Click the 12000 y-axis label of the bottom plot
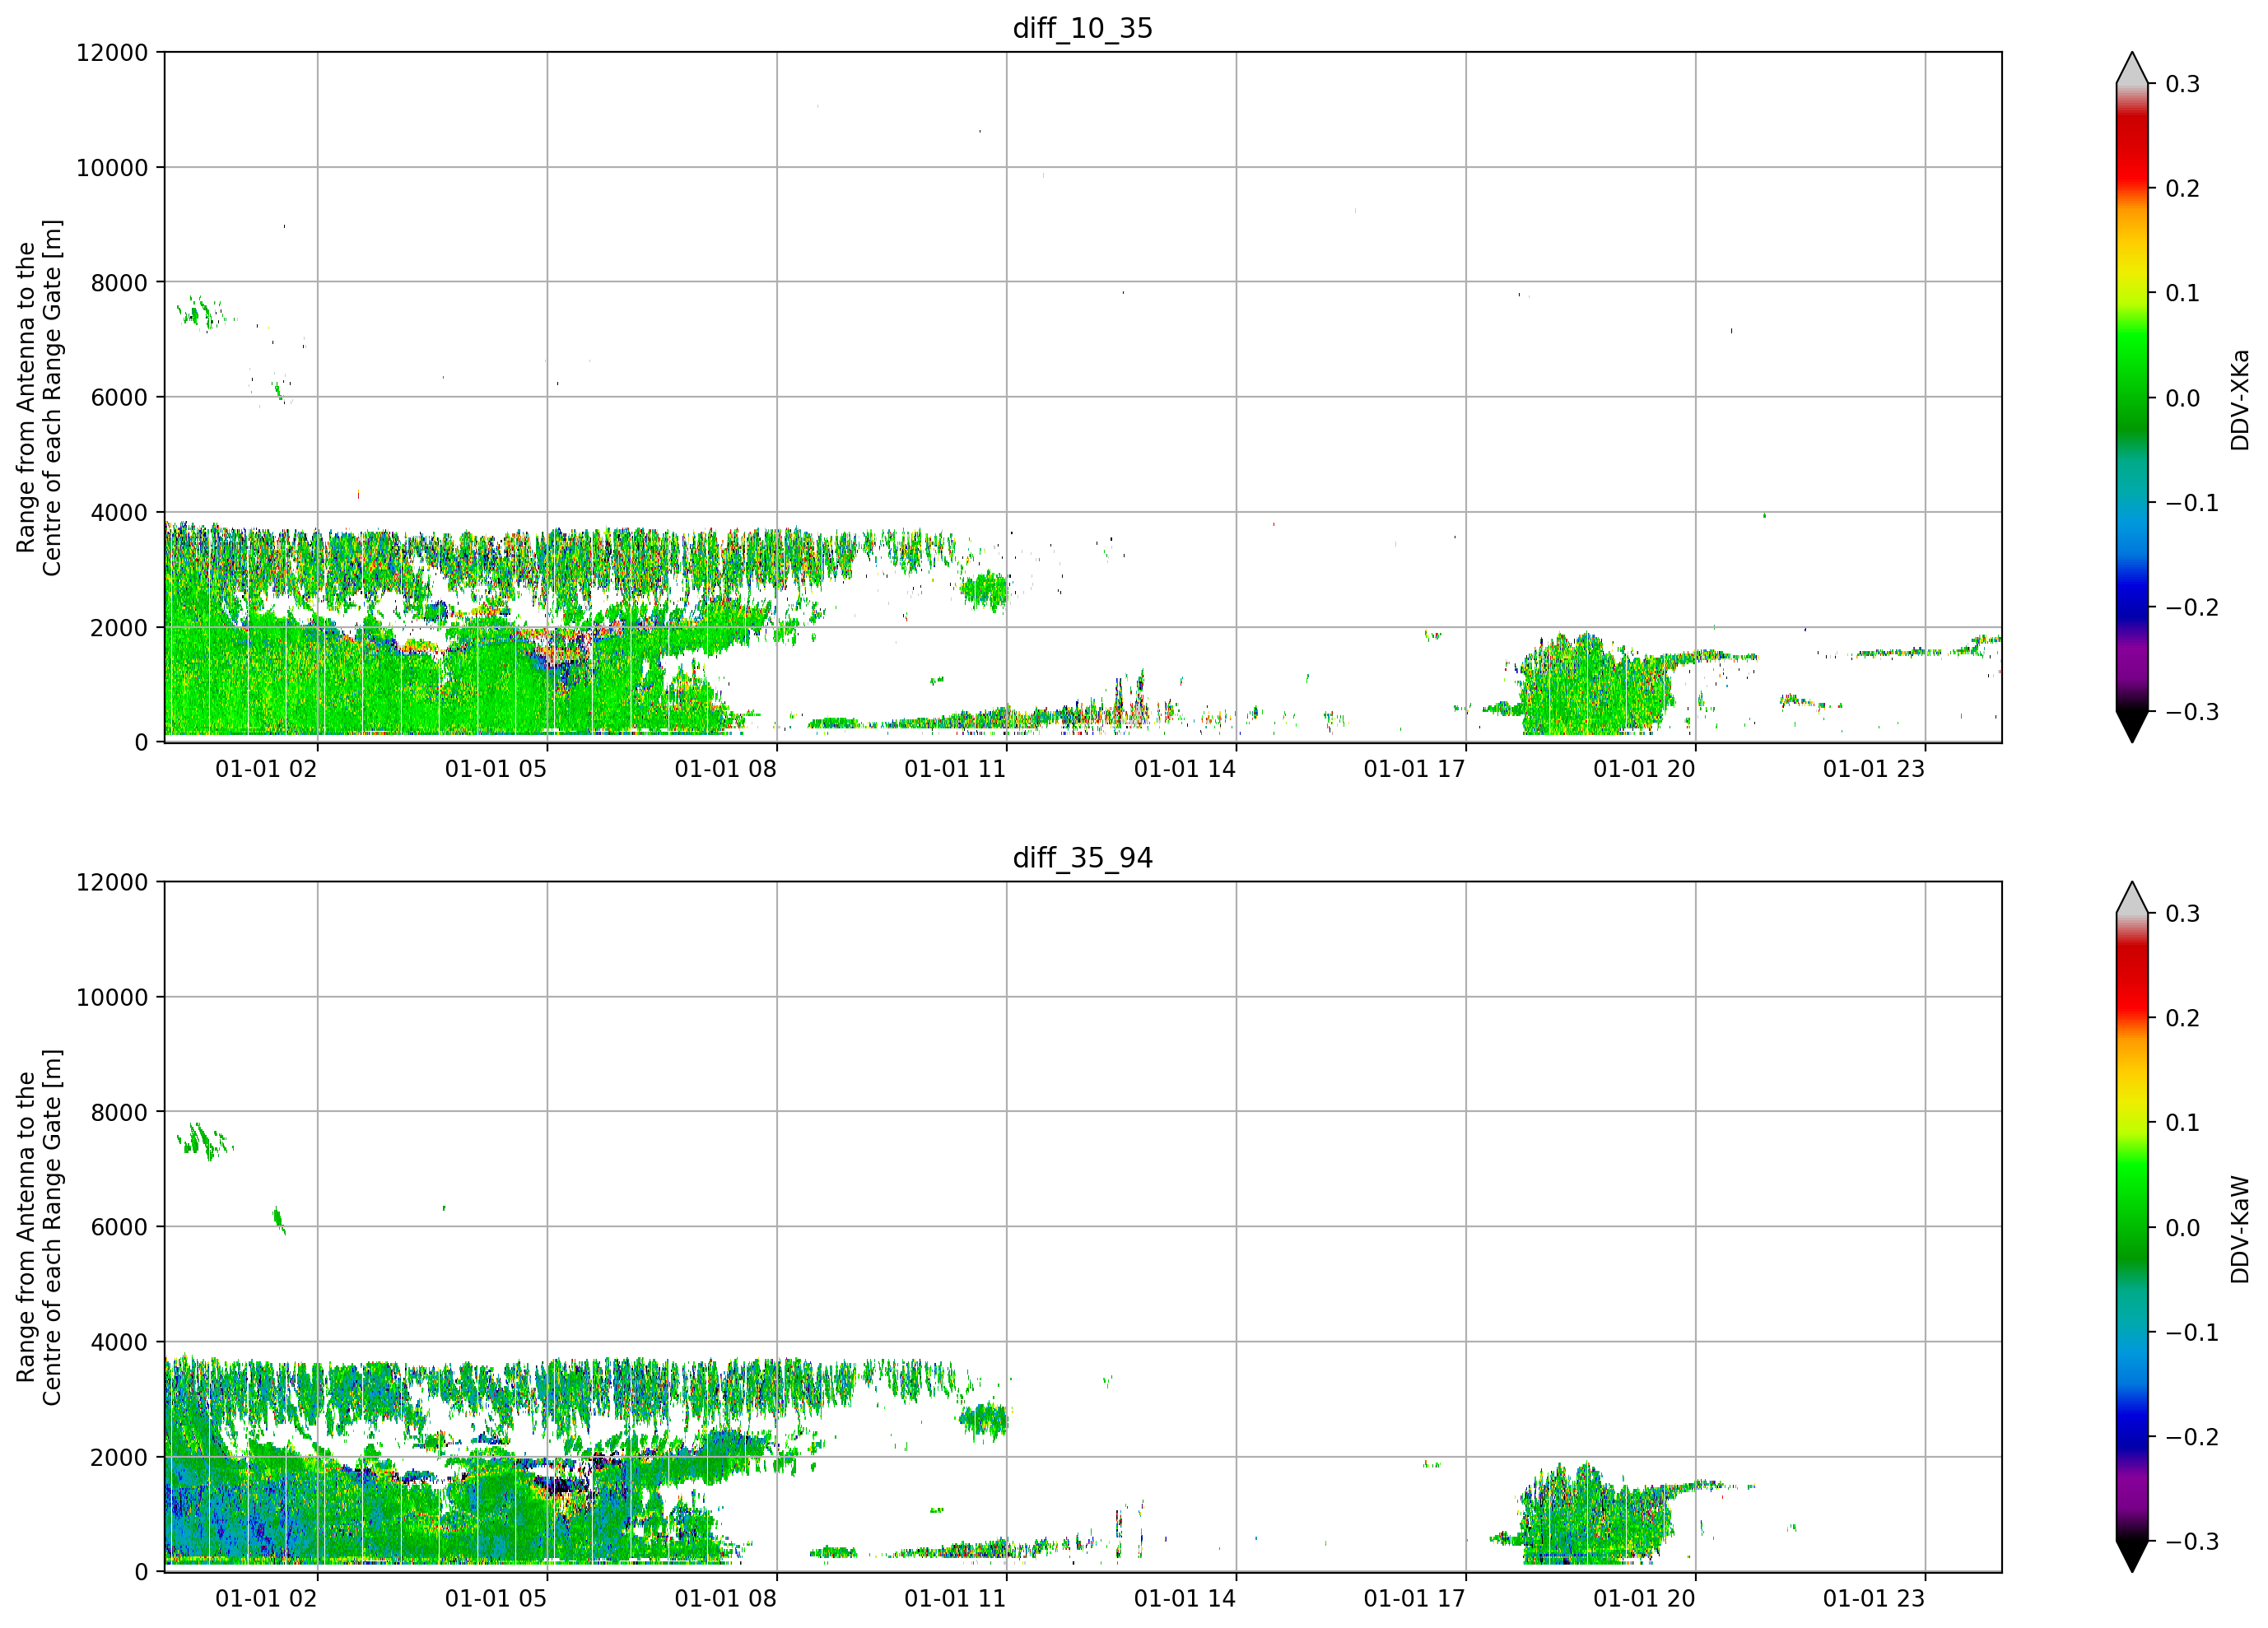The width and height of the screenshot is (2268, 1628). [112, 882]
